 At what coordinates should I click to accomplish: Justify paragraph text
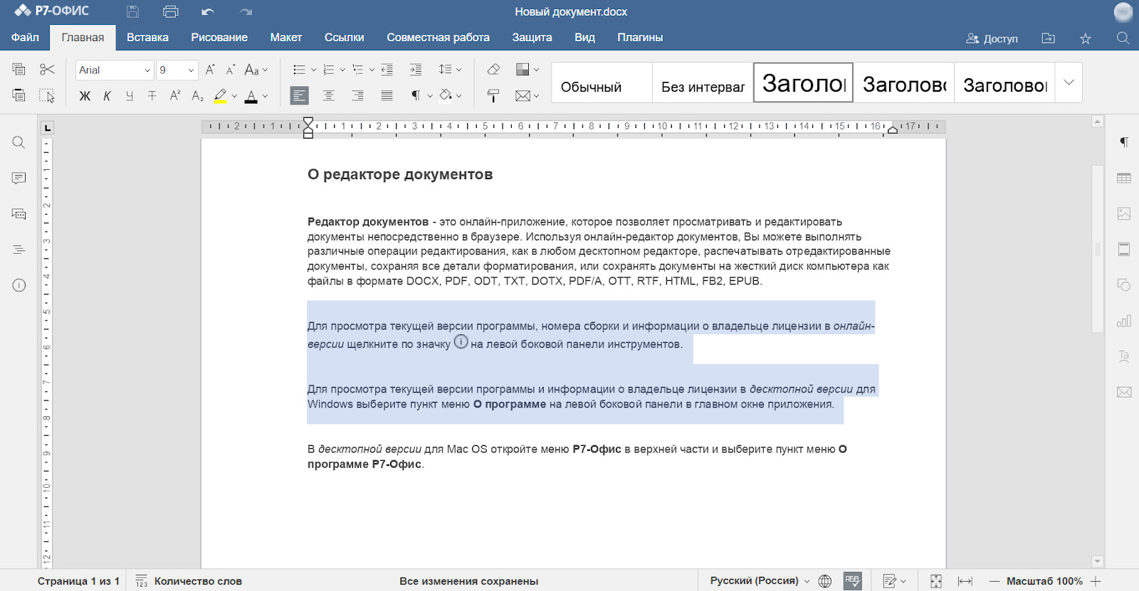coord(387,95)
